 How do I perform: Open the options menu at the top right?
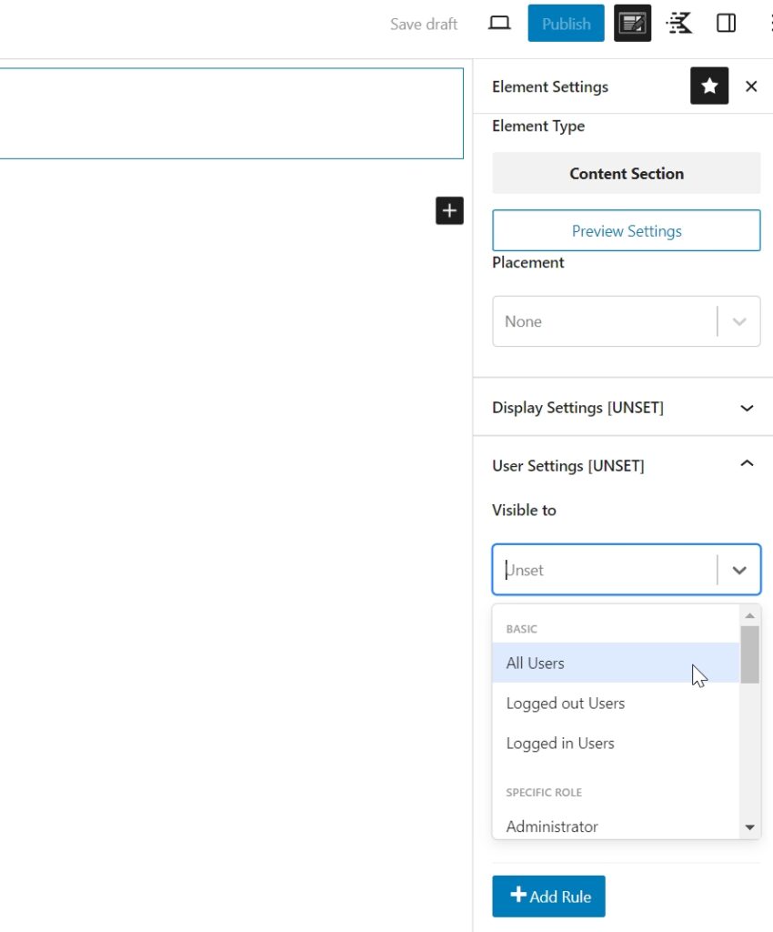[769, 24]
